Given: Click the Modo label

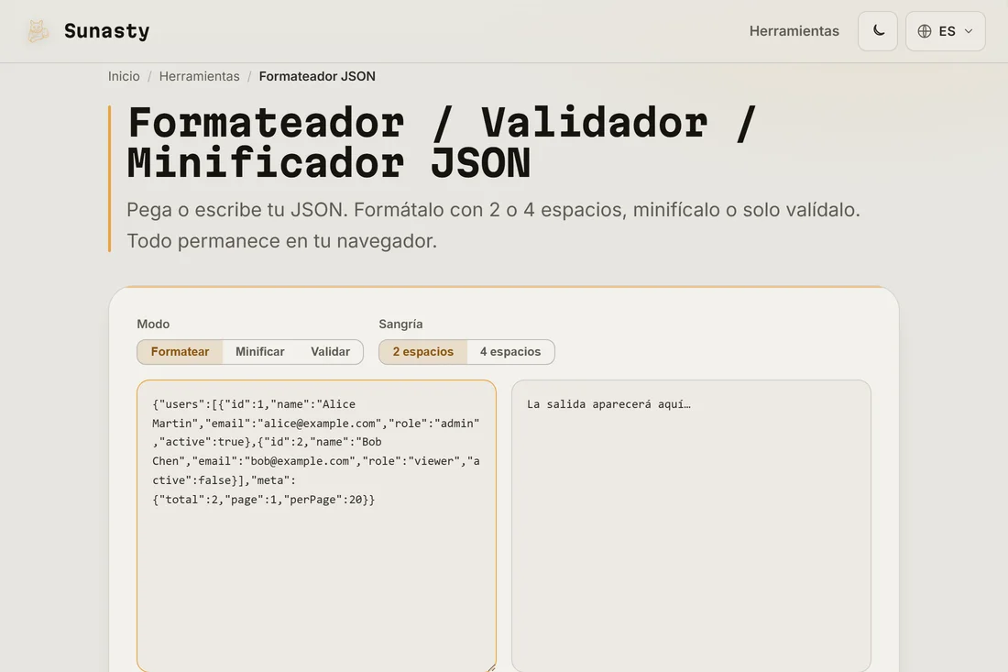Looking at the screenshot, I should (153, 325).
